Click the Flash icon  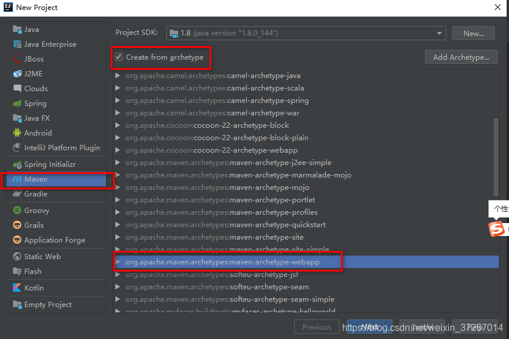coord(17,272)
